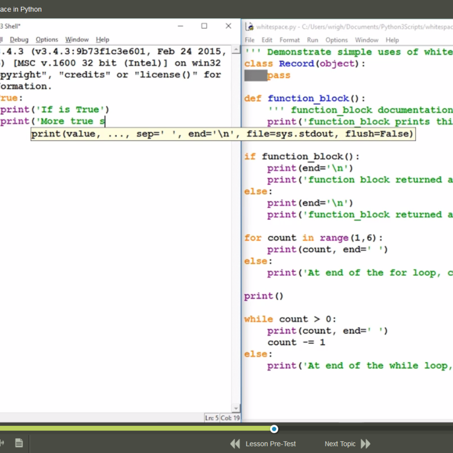This screenshot has height=453, width=453.
Task: Click the IDLE icon in whitespace.py title bar
Action: pyautogui.click(x=249, y=27)
